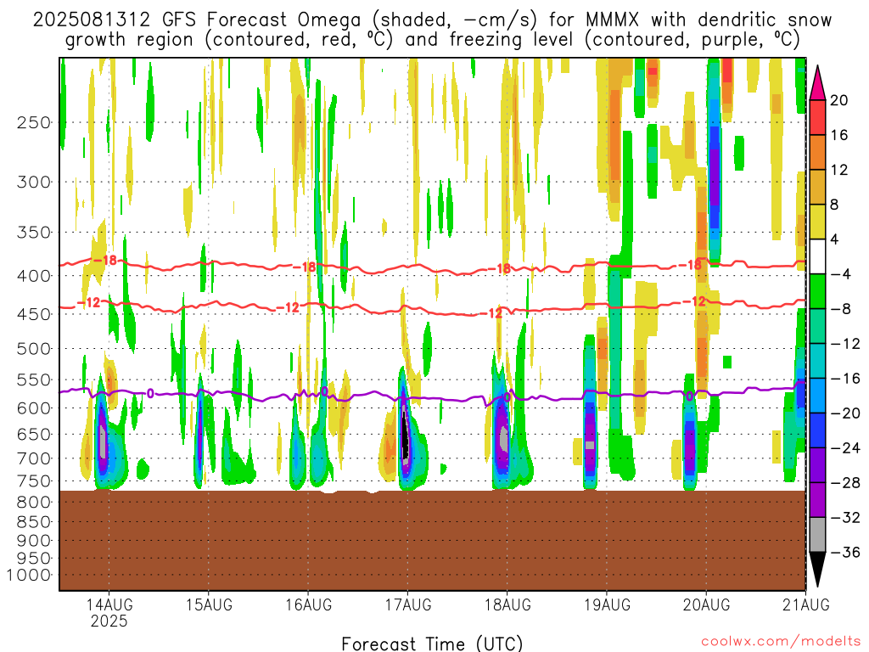Click the 400 pressure level label

[x=34, y=276]
